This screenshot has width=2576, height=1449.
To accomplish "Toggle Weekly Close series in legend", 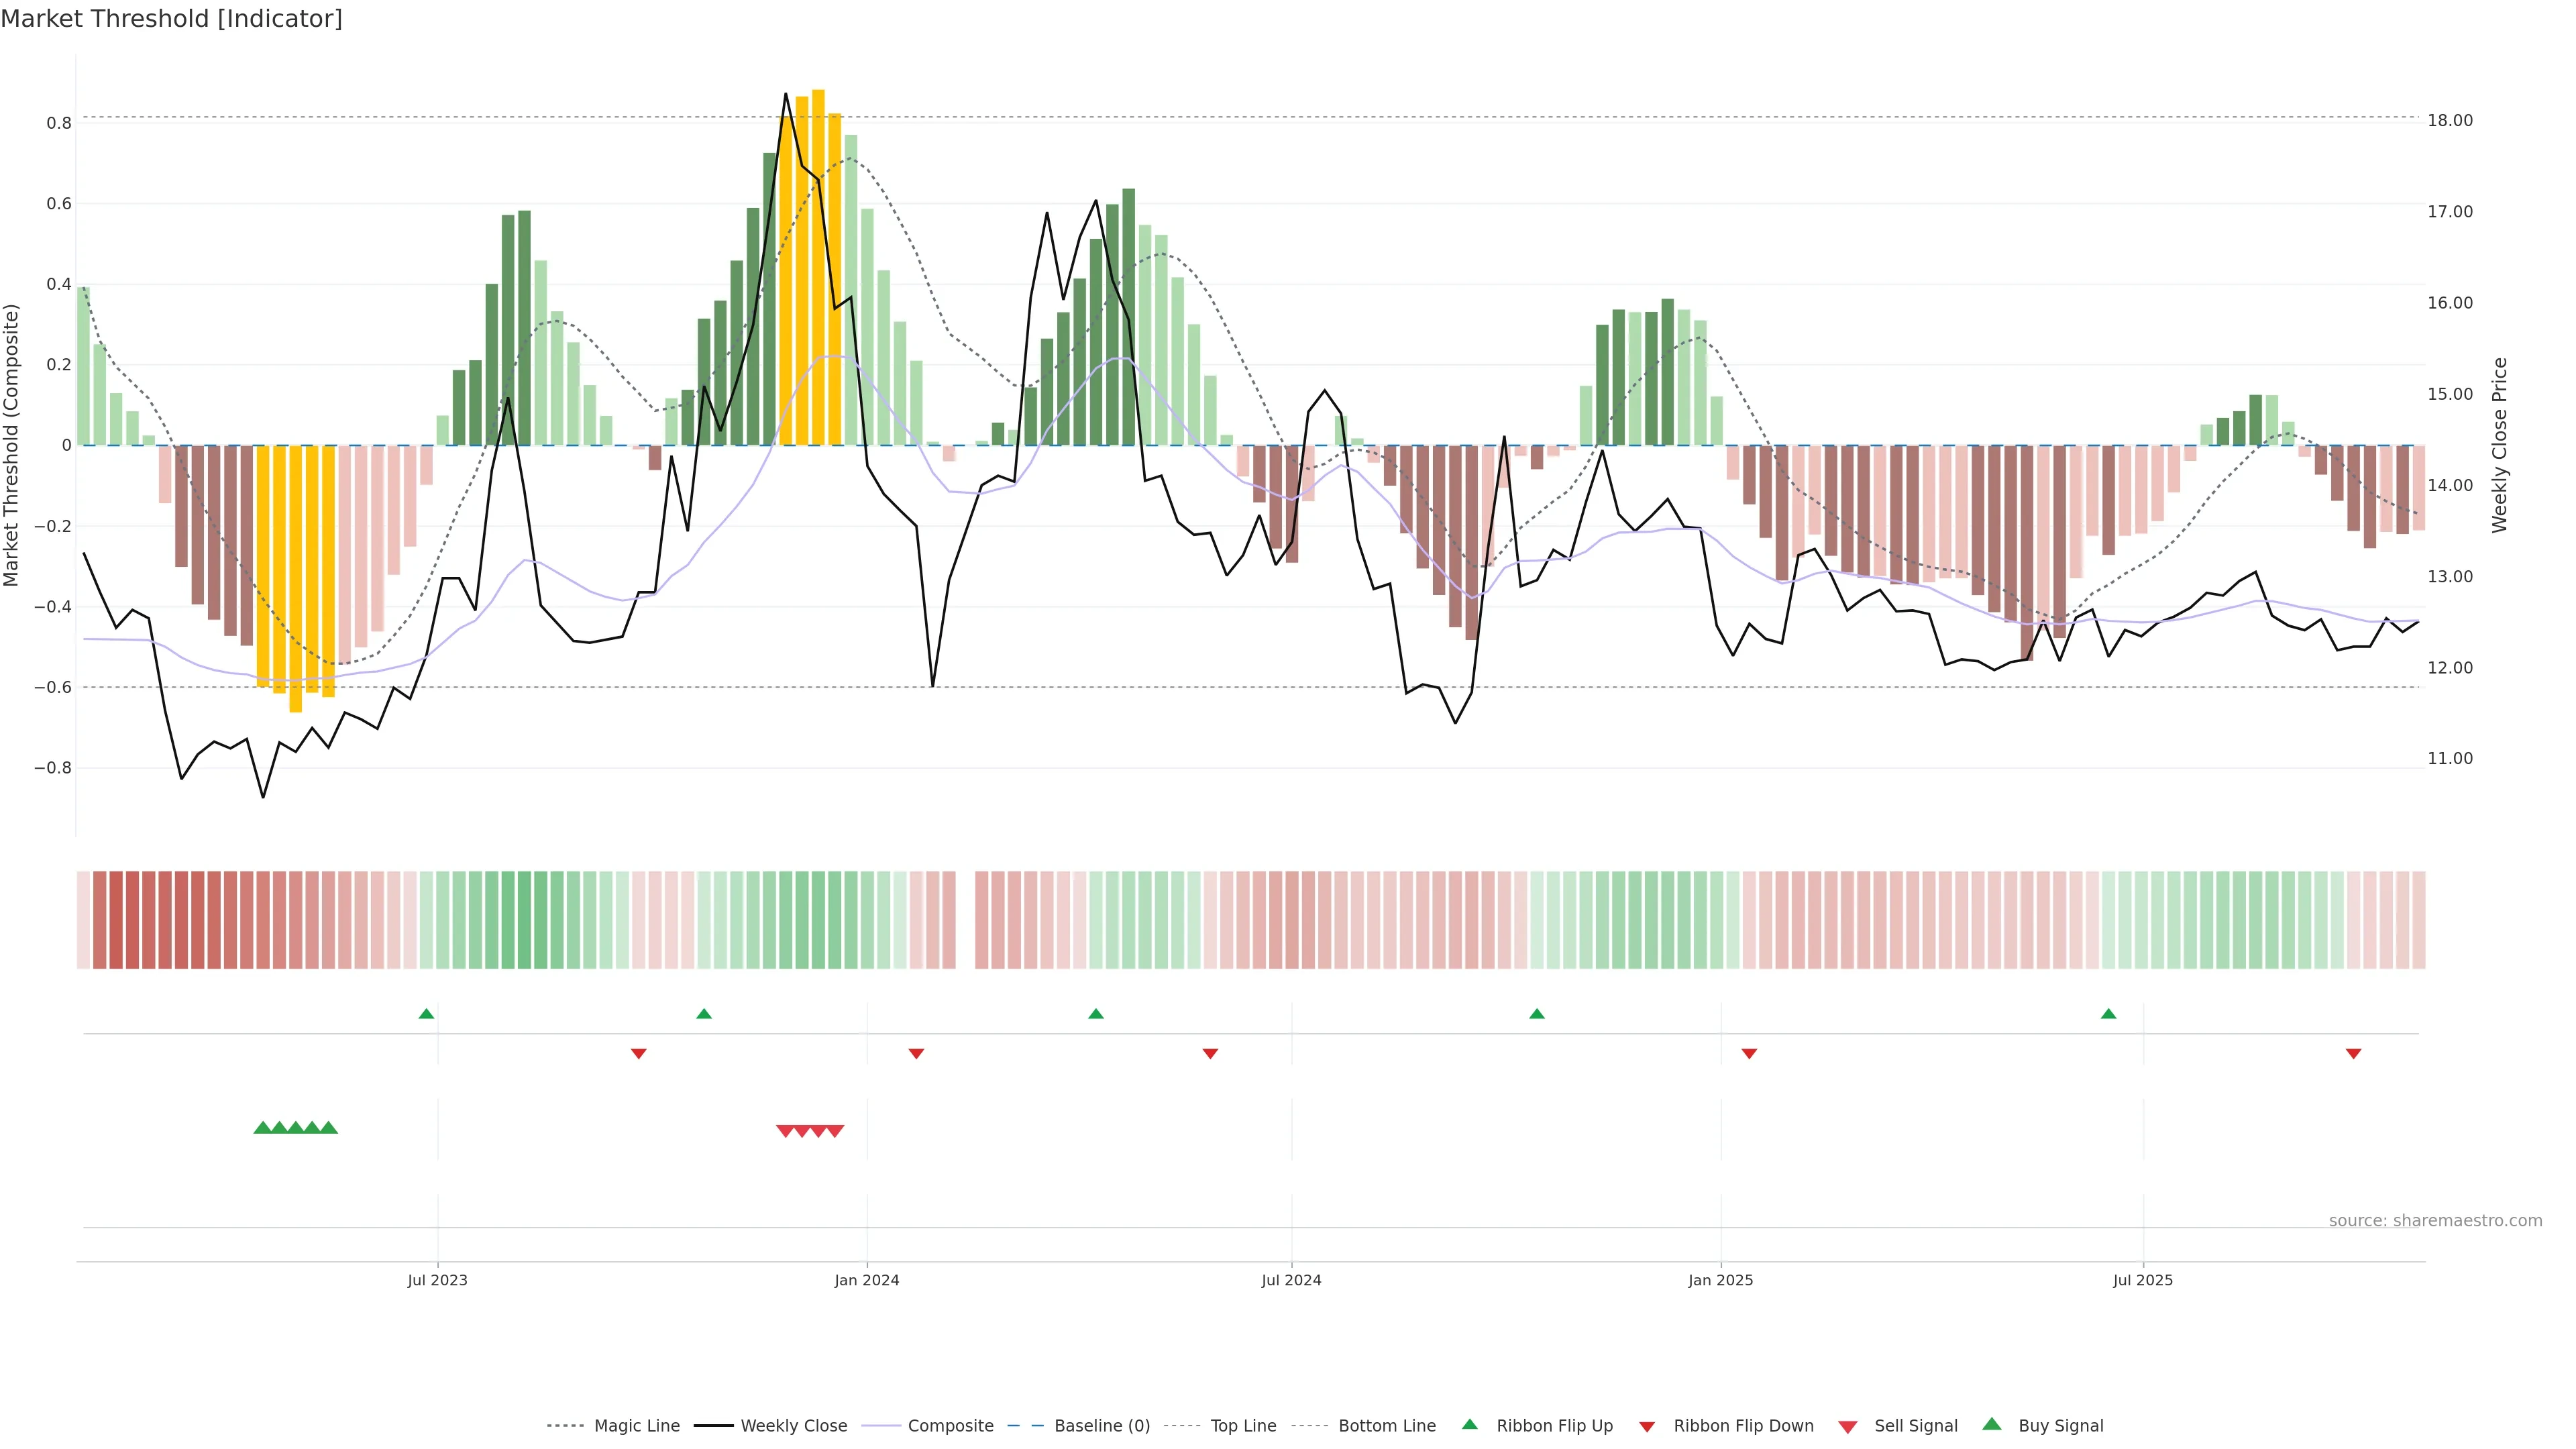I will pyautogui.click(x=793, y=1426).
